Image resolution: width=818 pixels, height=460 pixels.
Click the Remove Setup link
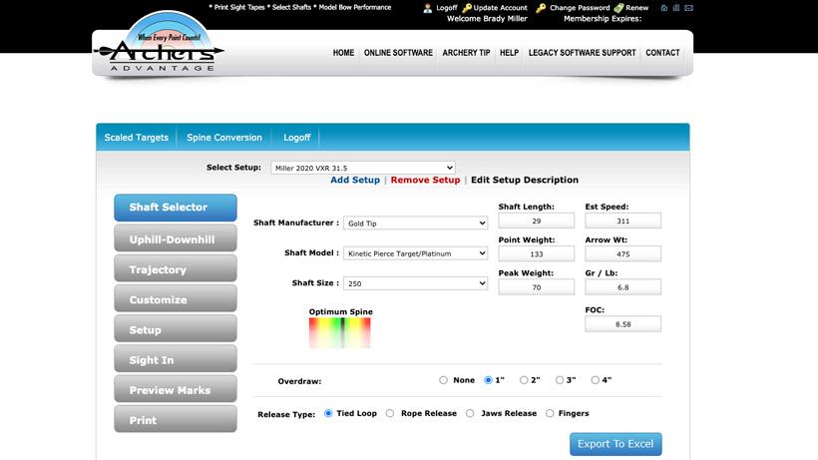(x=425, y=180)
